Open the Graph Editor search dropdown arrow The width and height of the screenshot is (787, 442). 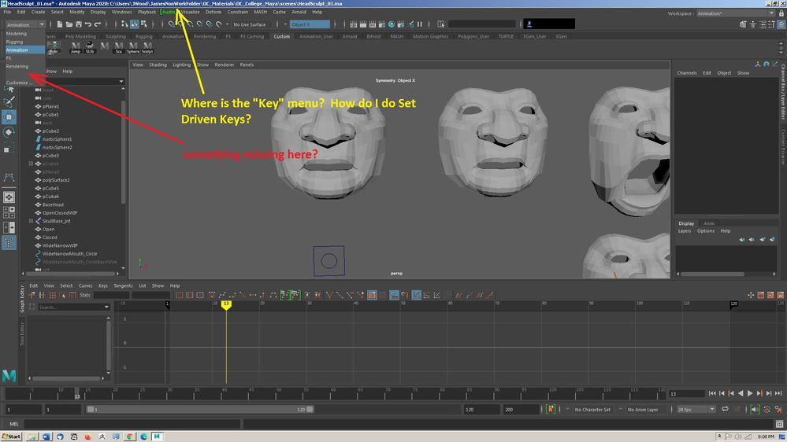point(106,308)
